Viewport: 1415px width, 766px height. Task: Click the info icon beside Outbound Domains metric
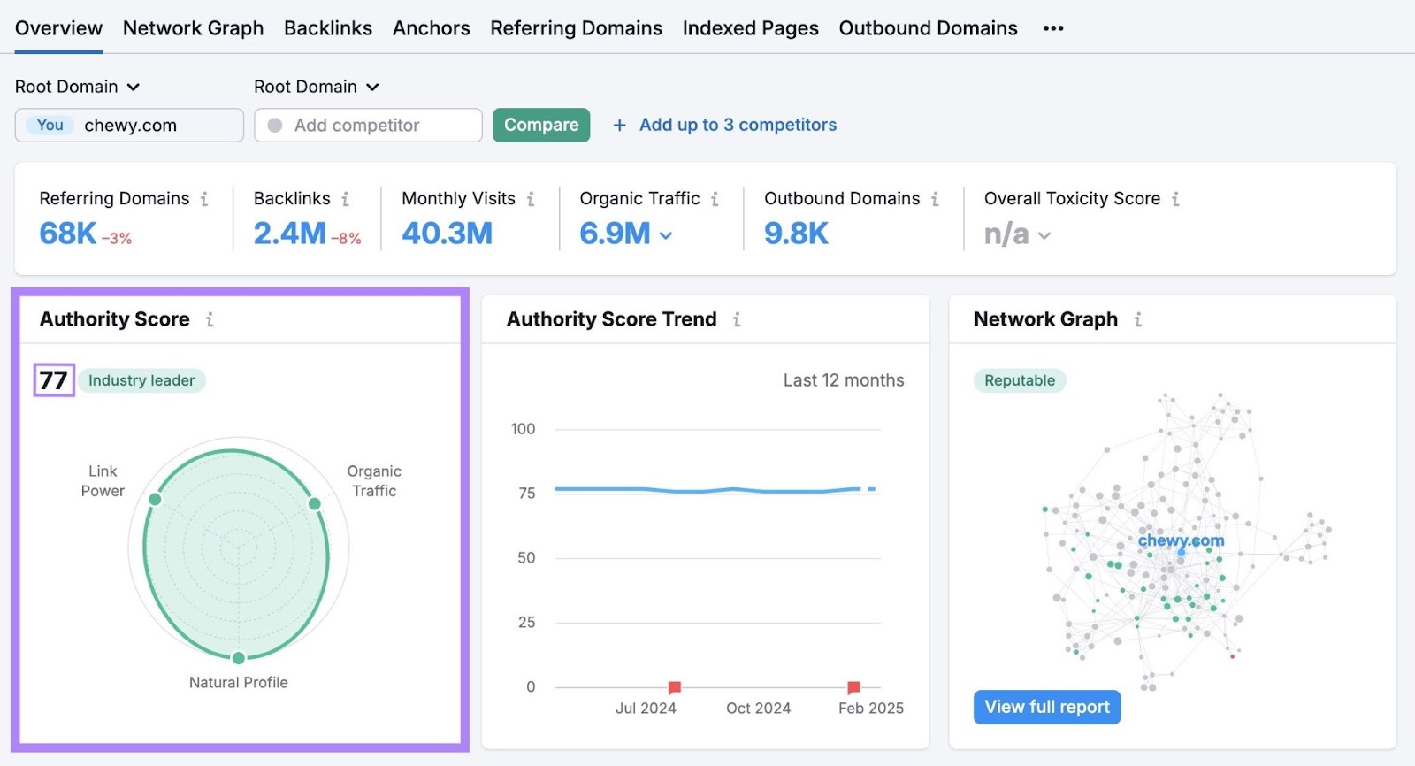(x=935, y=199)
